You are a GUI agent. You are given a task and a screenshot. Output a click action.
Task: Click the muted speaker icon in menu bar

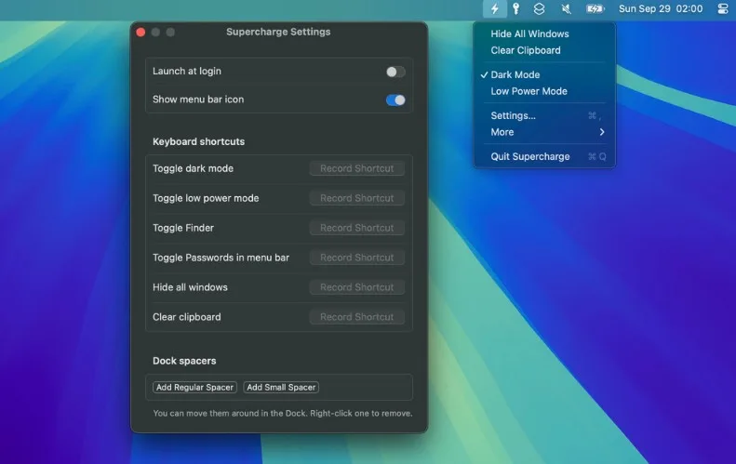pos(566,8)
